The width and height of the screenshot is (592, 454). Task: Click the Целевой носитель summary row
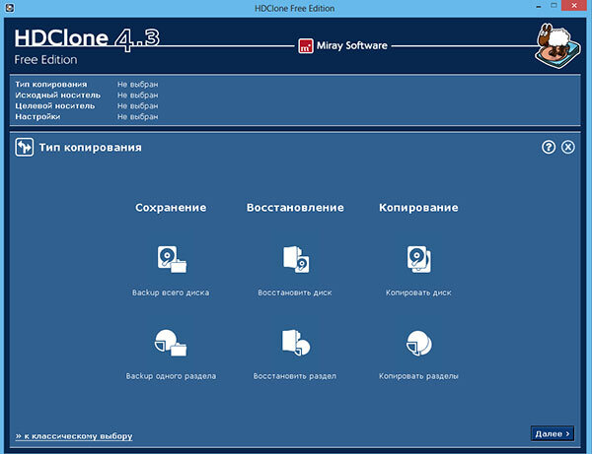[87, 106]
